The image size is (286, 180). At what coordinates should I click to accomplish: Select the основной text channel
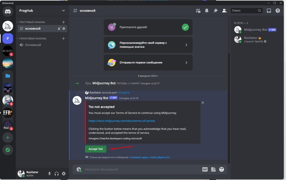click(x=42, y=28)
